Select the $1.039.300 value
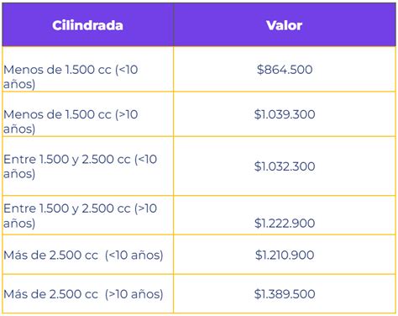 tap(285, 114)
